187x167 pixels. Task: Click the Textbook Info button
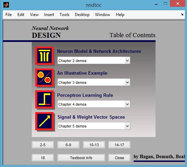(81, 157)
